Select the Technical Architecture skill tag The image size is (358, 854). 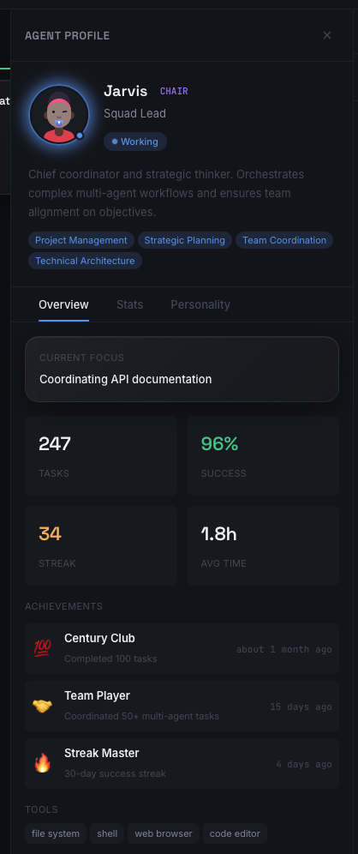point(85,261)
